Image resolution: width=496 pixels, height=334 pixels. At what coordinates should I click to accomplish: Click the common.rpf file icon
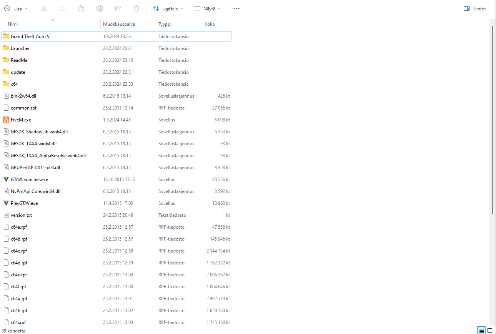tap(6, 108)
